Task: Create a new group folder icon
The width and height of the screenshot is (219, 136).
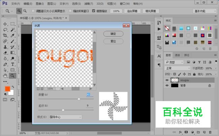Action: (198, 132)
